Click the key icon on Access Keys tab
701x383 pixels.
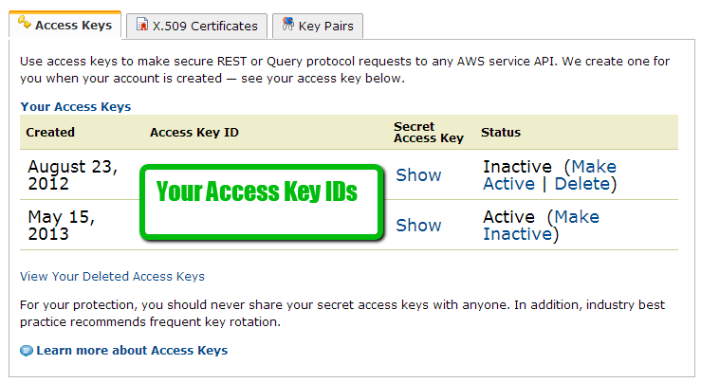[x=24, y=23]
